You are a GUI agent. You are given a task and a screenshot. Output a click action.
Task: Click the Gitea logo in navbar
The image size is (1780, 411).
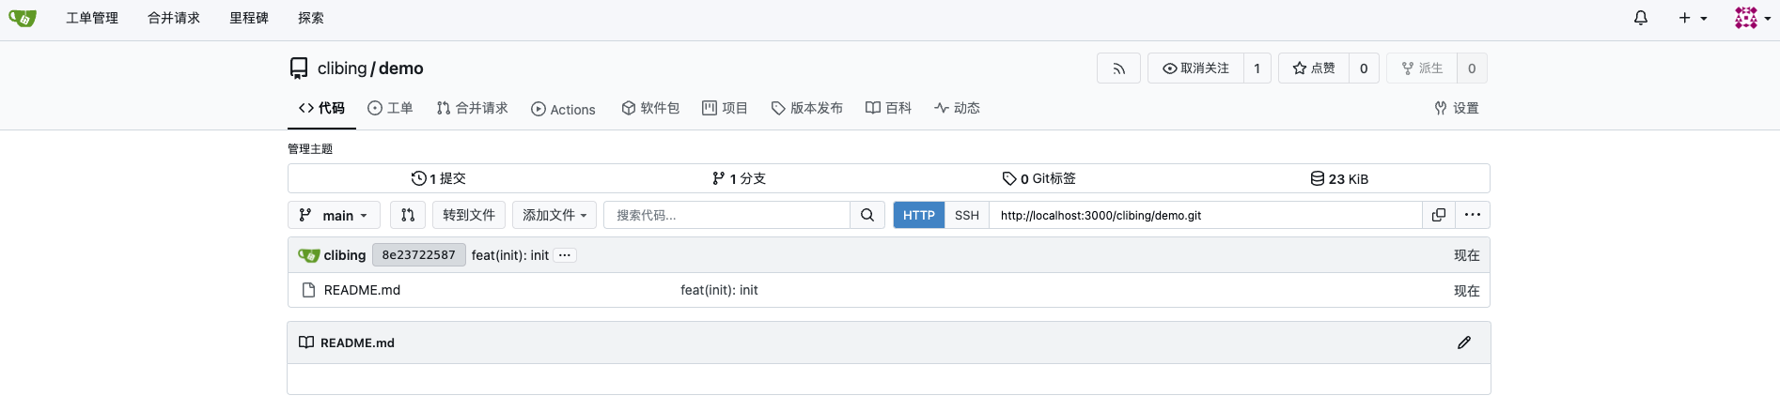click(23, 18)
